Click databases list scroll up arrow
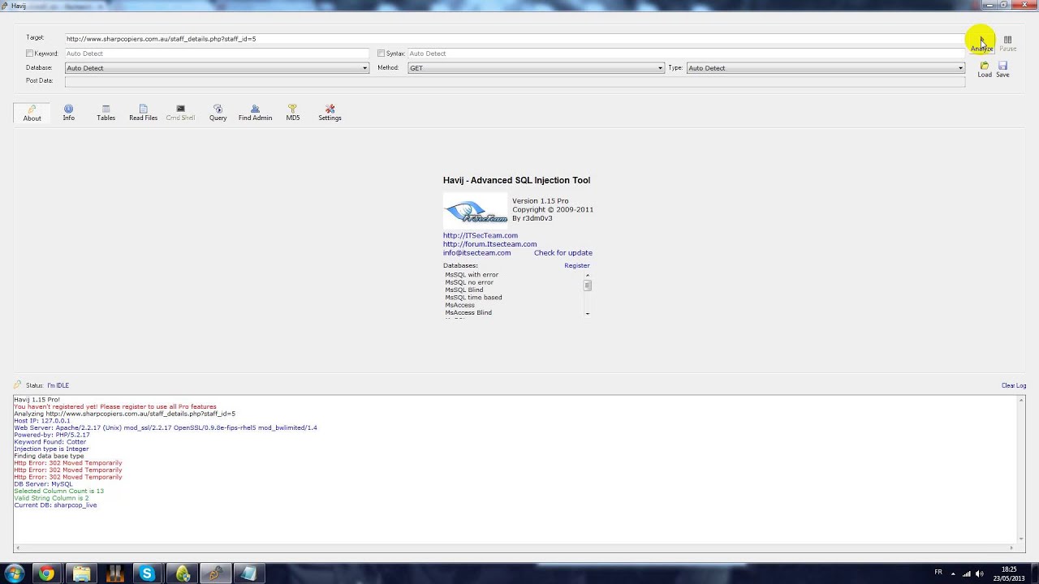Screen dimensions: 1039x584 click(588, 275)
